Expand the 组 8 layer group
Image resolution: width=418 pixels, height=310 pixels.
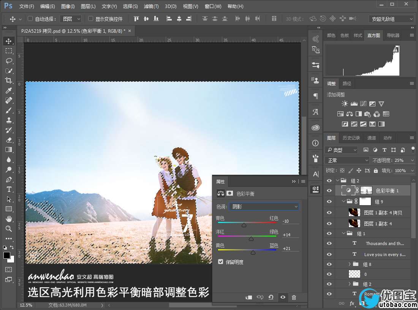click(350, 264)
